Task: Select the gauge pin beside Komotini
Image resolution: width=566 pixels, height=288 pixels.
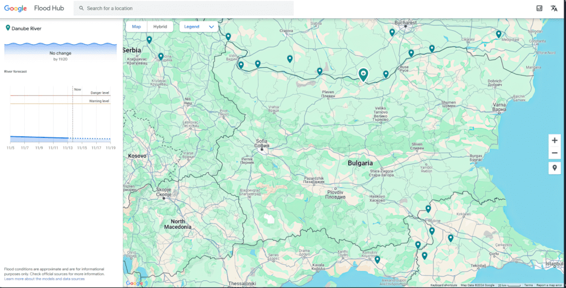Action: point(377,259)
